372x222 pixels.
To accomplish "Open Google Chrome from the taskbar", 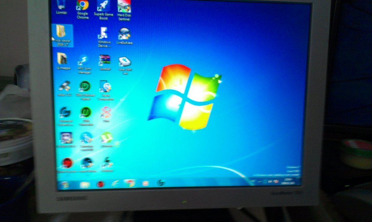I will 130,183.
